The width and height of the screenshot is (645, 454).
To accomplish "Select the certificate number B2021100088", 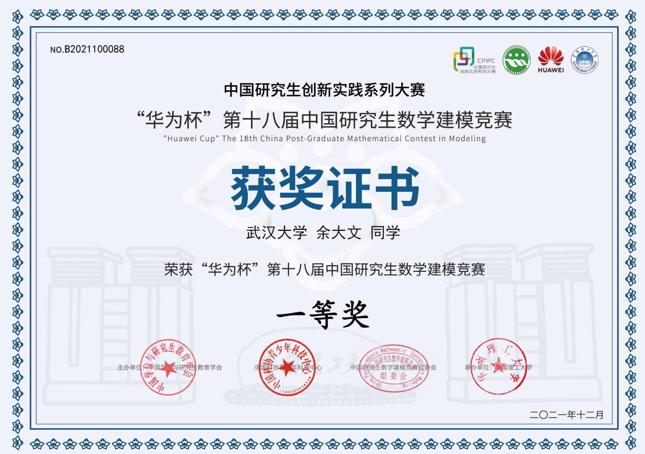I will click(x=87, y=50).
